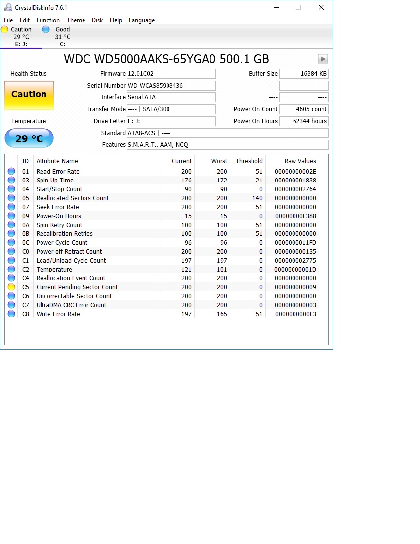Screen dimensions: 420x544
Task: Click the Buffer Size field 16384 KB
Action: click(304, 74)
